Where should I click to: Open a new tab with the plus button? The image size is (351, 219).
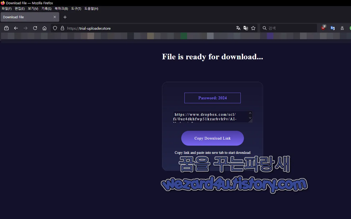[65, 17]
